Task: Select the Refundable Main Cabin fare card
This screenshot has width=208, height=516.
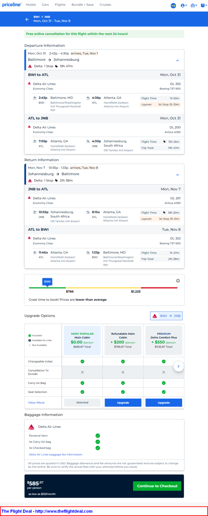Action: point(123,340)
